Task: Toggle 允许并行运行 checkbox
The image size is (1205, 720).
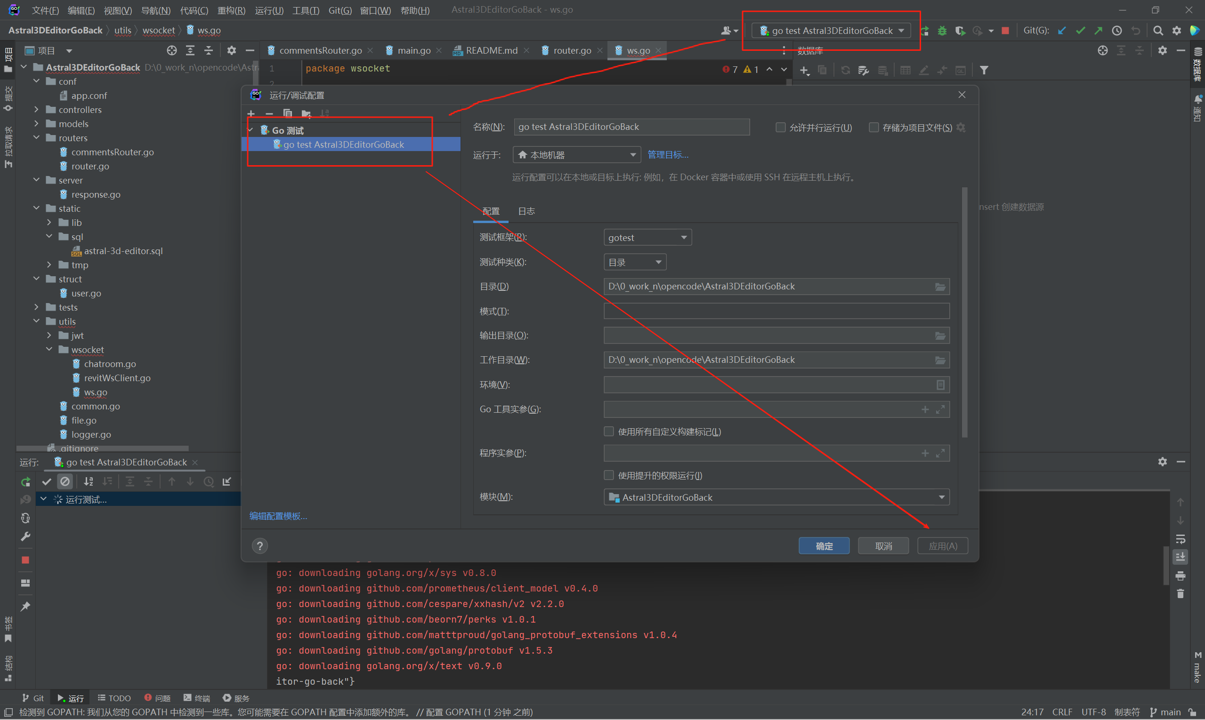Action: click(780, 128)
